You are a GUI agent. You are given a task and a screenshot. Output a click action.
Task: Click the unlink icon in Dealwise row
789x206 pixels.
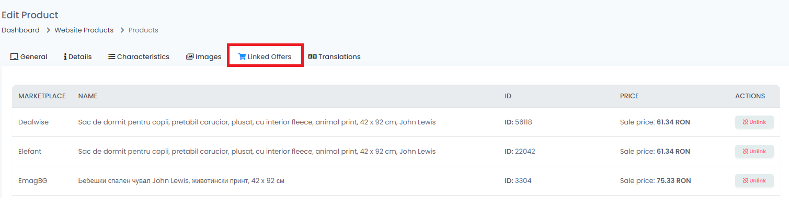pos(746,122)
